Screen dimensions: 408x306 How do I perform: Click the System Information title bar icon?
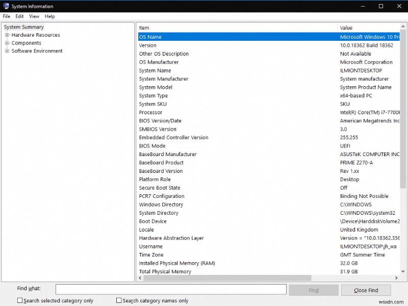[6, 6]
